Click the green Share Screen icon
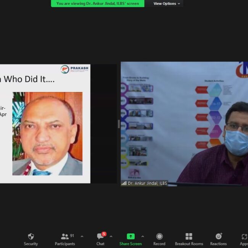Viewport: 248px width, 248px height. point(130,237)
